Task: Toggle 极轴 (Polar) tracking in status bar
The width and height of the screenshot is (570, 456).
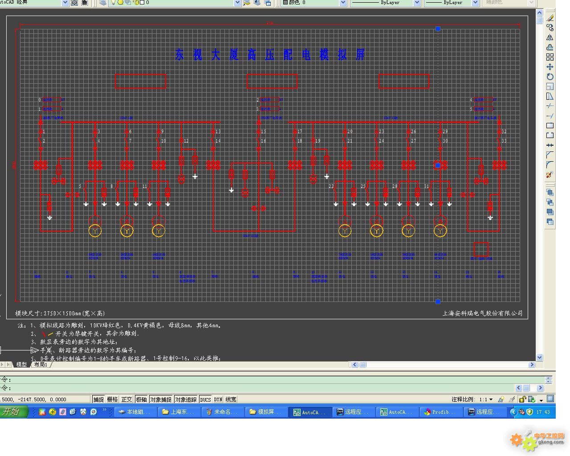Action: [x=141, y=399]
